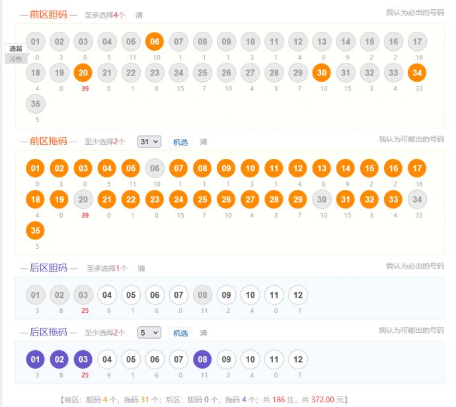
Task: Choose ball 04 in 后区胆码
Action: coord(107,294)
